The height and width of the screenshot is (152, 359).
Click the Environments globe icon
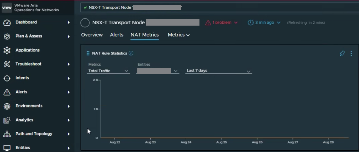click(x=7, y=106)
